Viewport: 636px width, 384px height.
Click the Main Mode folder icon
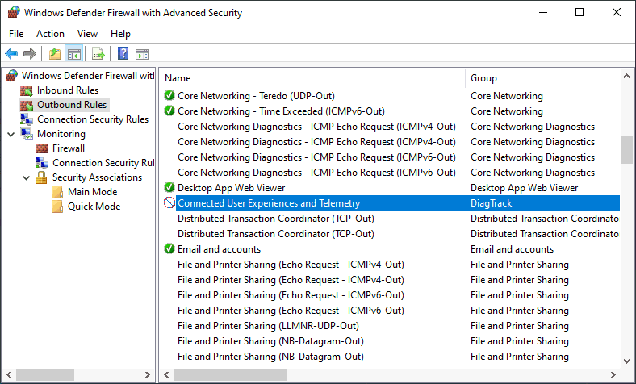point(57,192)
